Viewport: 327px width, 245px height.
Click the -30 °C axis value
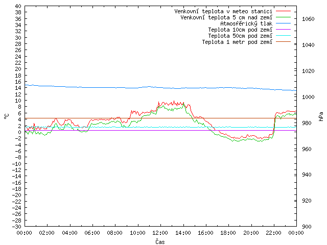click(x=17, y=227)
